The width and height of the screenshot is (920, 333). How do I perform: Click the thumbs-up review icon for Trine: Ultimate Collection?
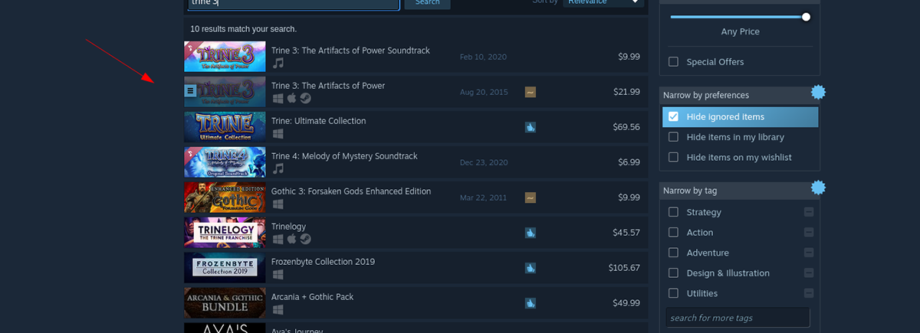pos(530,127)
